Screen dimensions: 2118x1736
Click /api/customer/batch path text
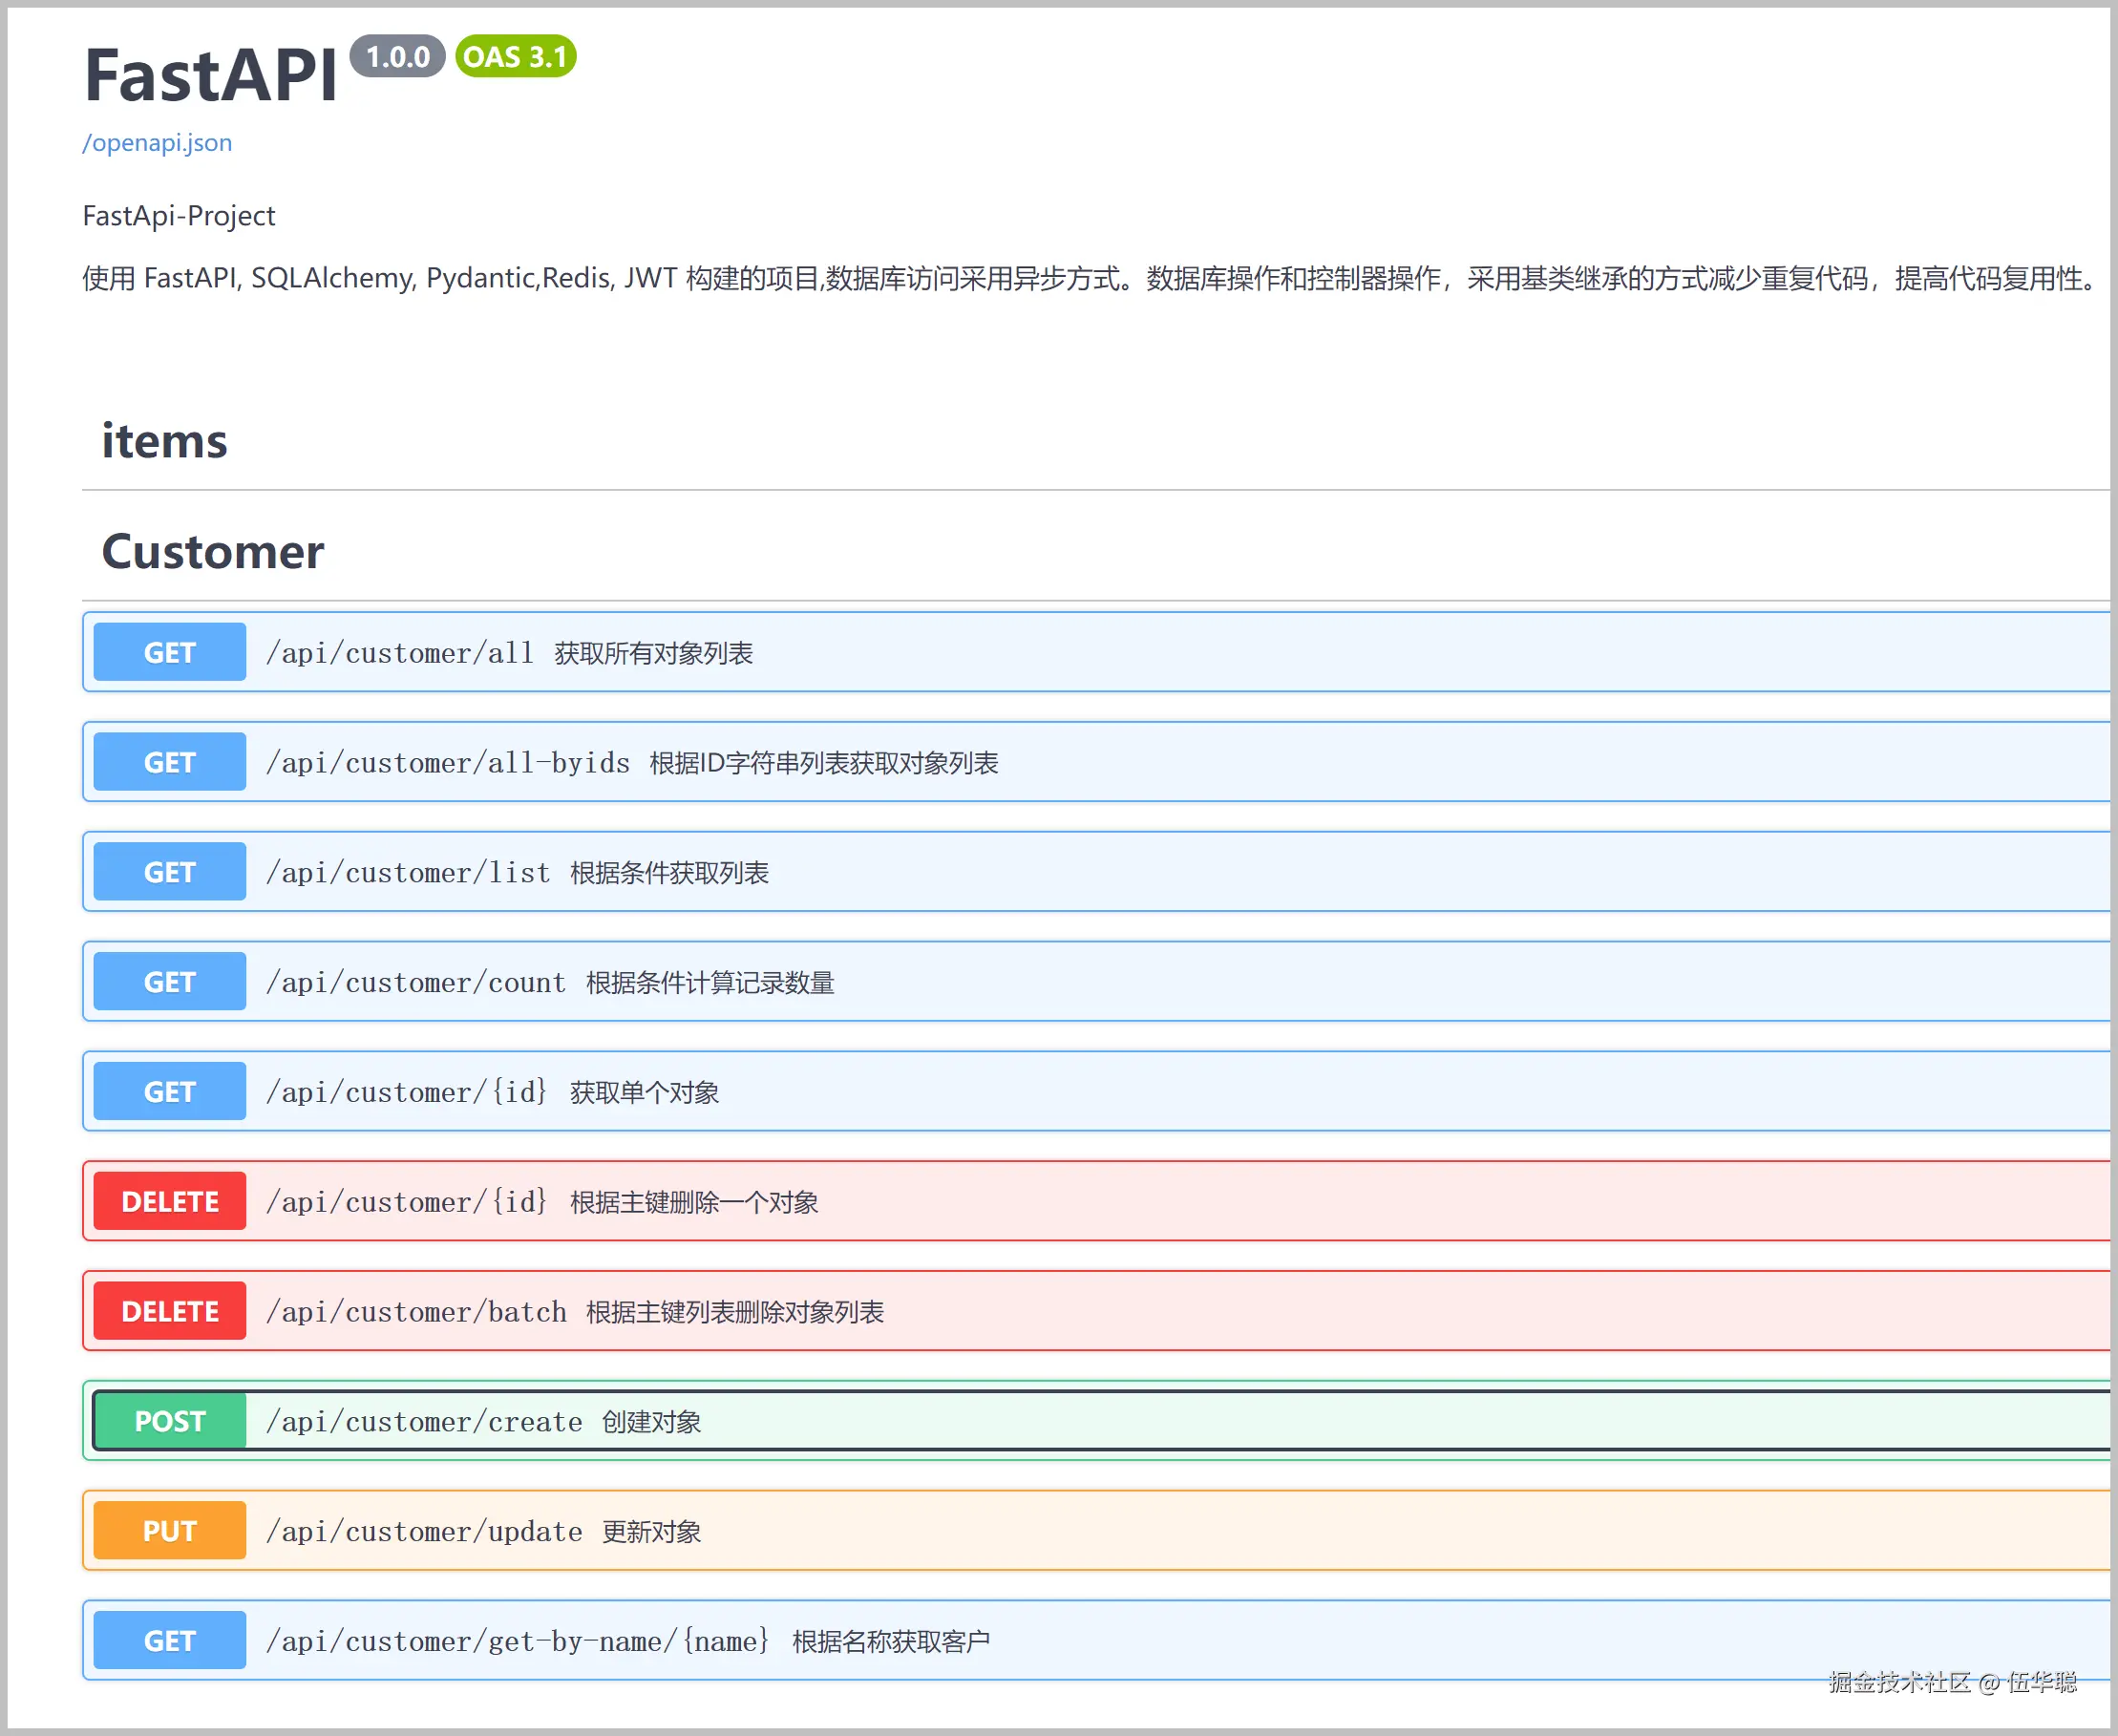pyautogui.click(x=416, y=1312)
